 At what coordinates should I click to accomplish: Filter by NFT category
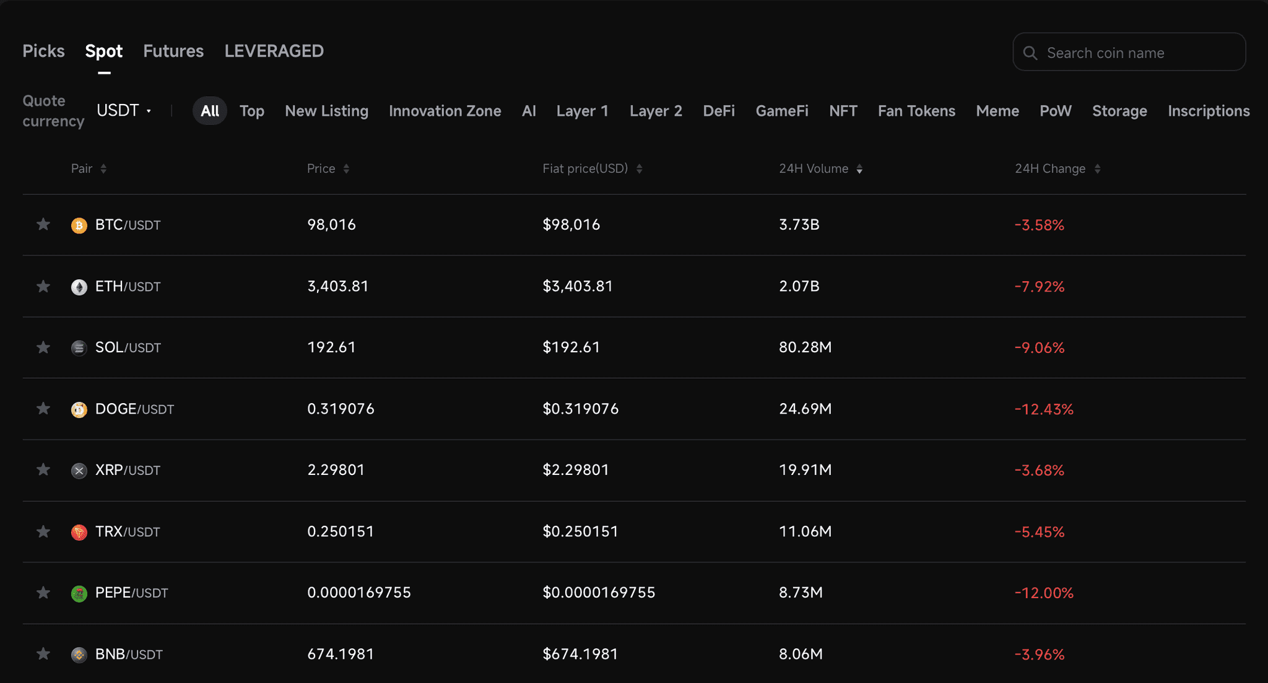coord(843,111)
